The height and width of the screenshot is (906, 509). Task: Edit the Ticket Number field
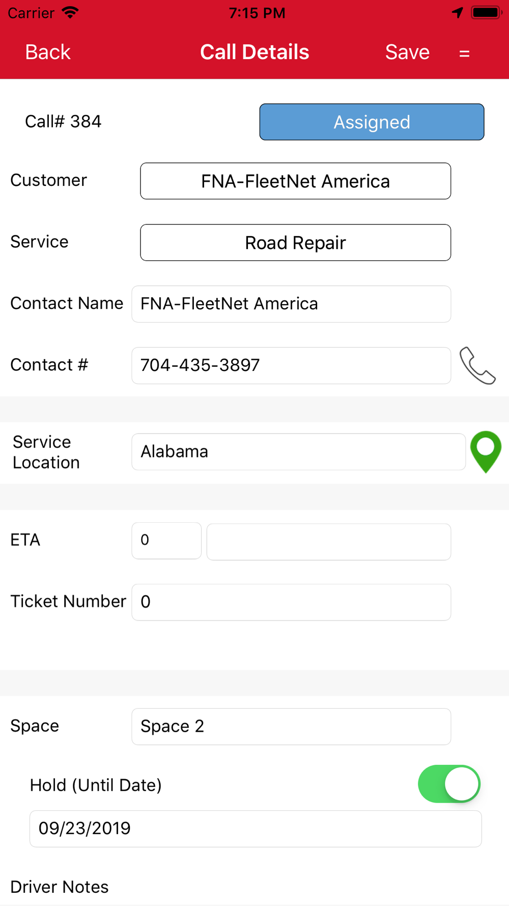click(291, 602)
